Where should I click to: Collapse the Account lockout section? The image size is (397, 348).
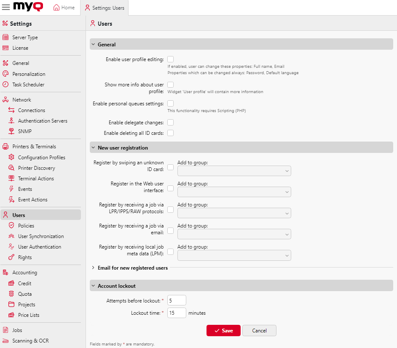[93, 285]
